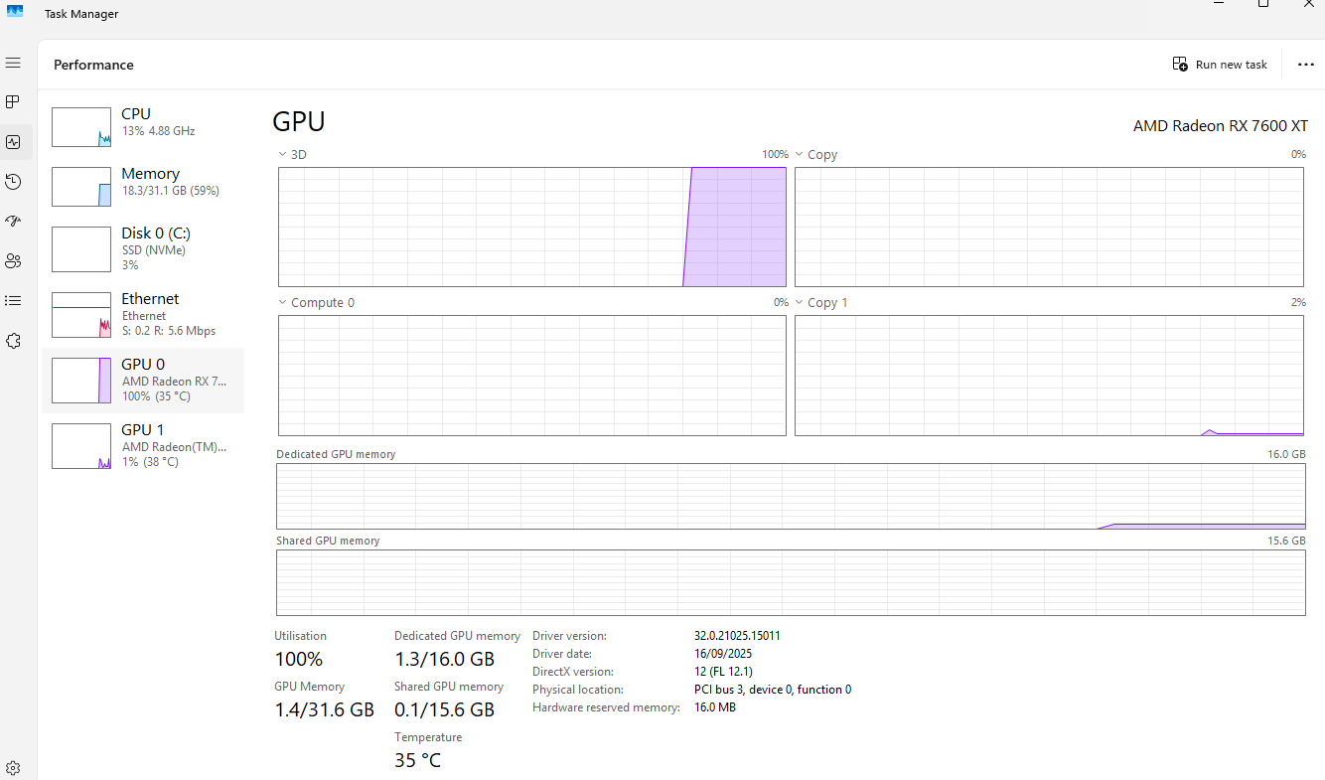Click the "AMD Radeon RX 7600 XT" title
The image size is (1325, 780).
[1221, 126]
